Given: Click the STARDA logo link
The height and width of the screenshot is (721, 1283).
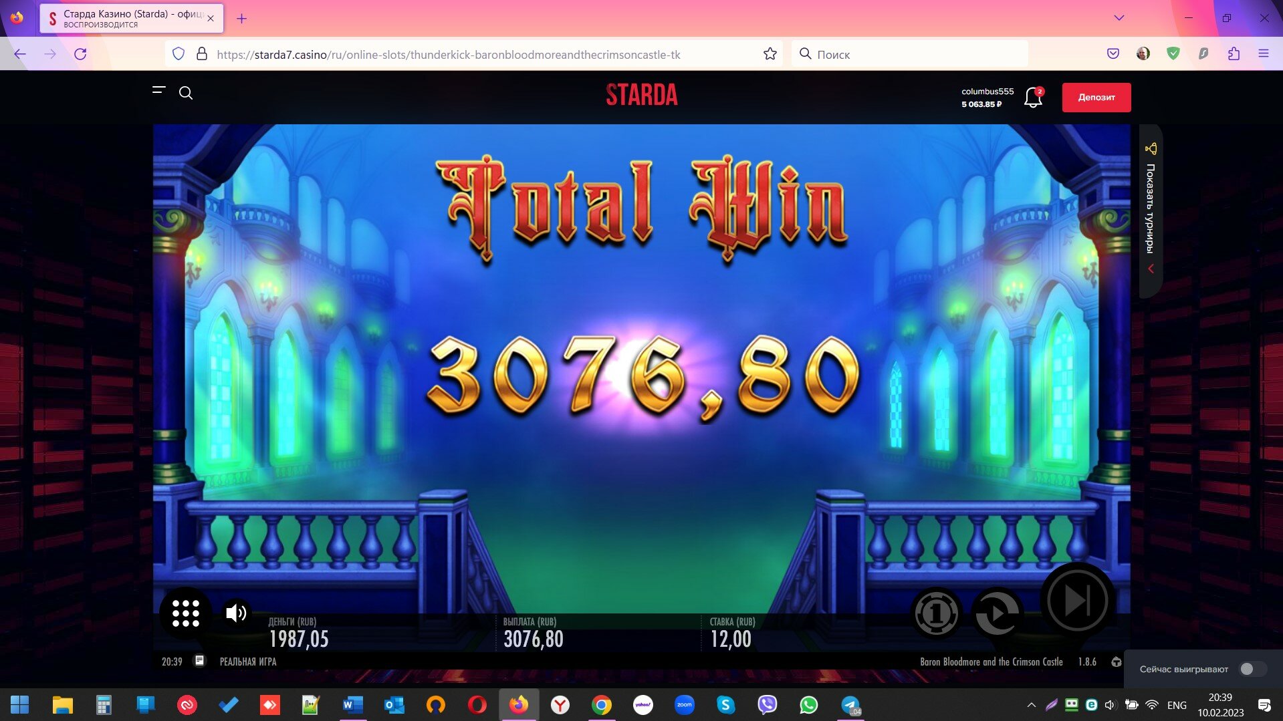Looking at the screenshot, I should point(641,95).
